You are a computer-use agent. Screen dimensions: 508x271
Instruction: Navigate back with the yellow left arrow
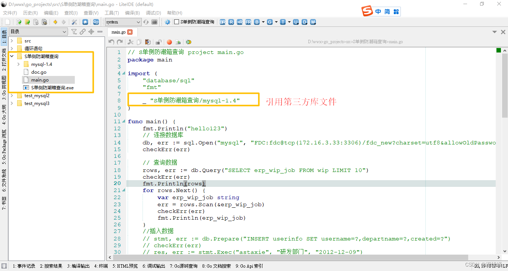pyautogui.click(x=55, y=22)
